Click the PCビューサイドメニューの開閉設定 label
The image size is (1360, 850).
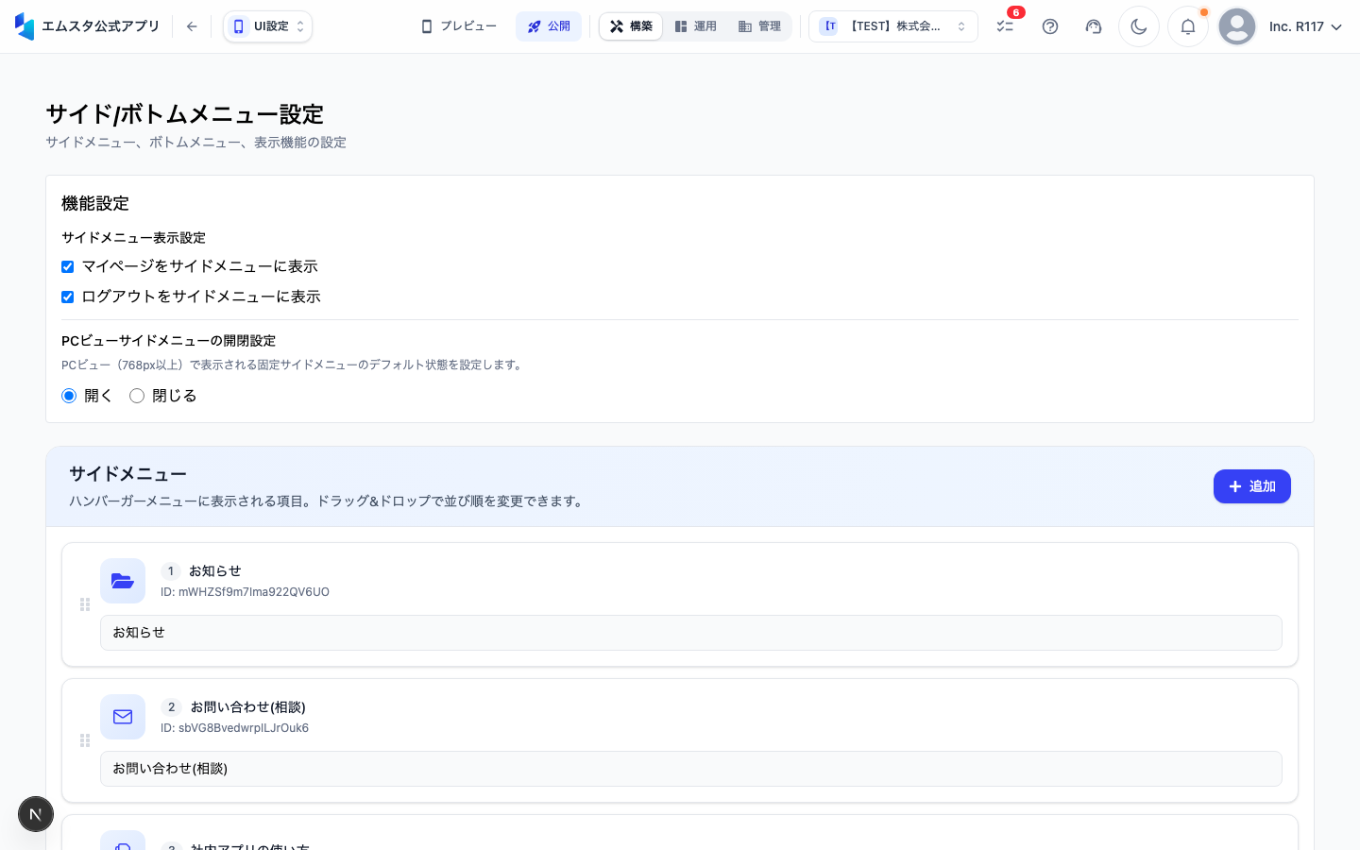(168, 341)
